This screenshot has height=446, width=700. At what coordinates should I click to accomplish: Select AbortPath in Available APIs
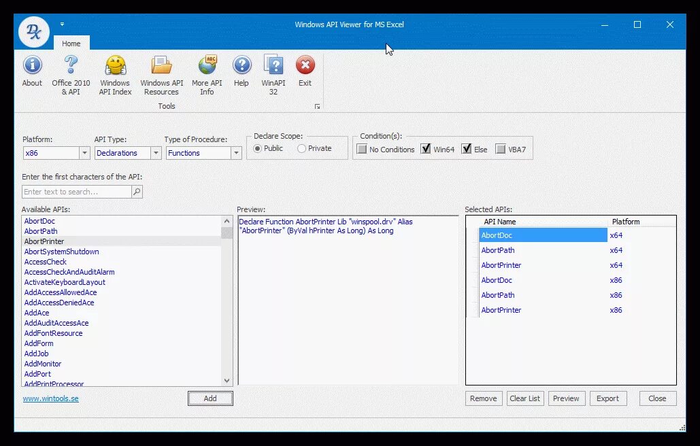coord(121,231)
